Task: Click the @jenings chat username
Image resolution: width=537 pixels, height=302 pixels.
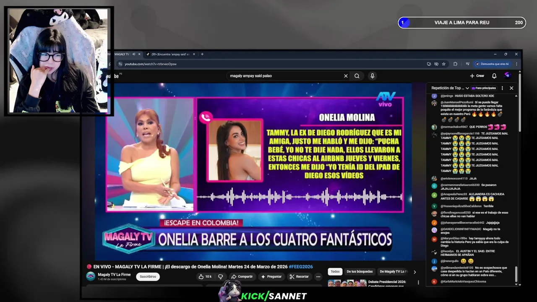Action: (x=447, y=96)
